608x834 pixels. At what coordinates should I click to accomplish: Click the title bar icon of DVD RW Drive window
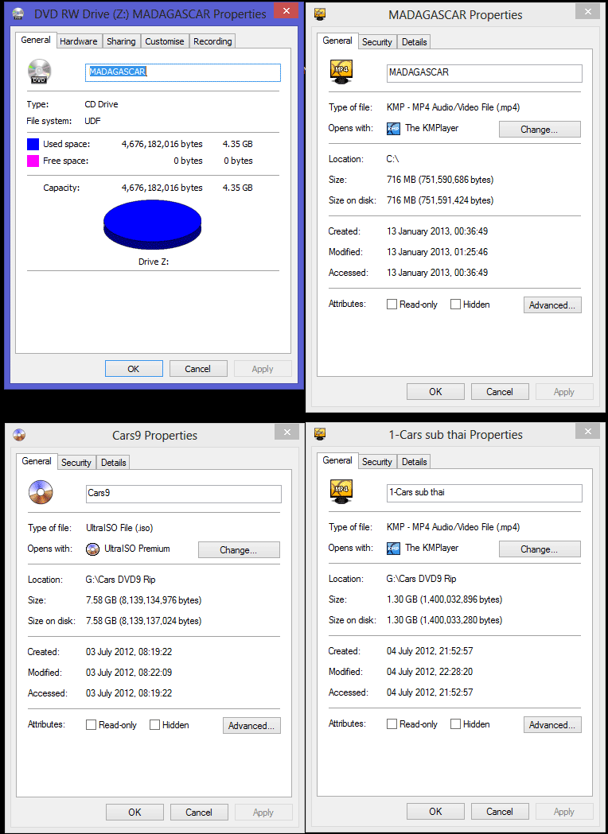[x=18, y=14]
